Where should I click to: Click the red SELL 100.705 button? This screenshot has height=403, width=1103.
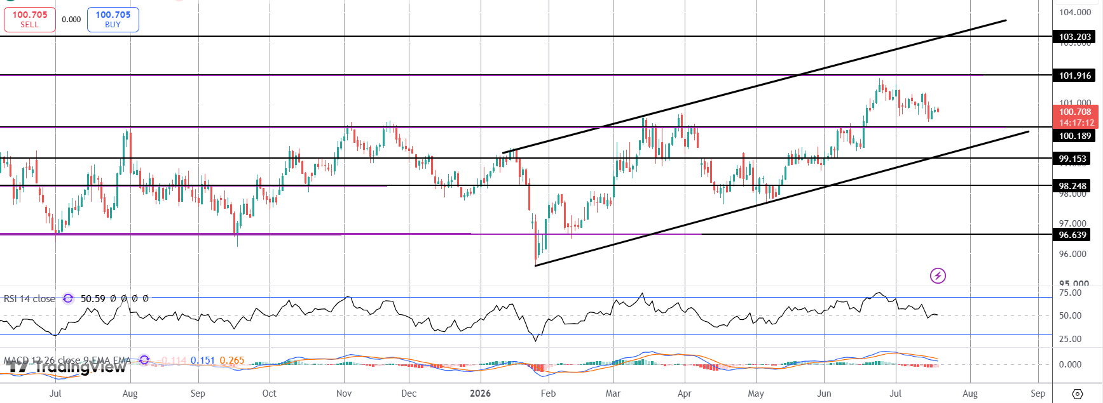click(x=30, y=19)
